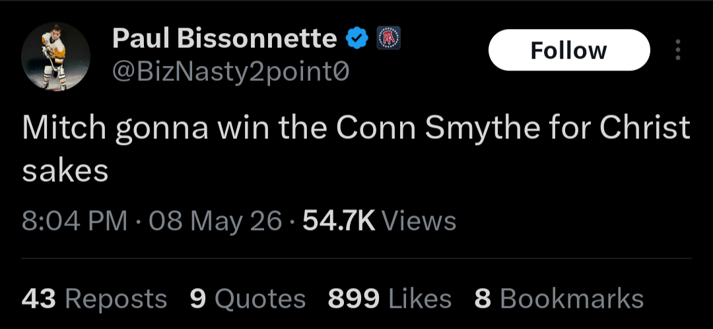The width and height of the screenshot is (713, 329).
Task: View Paul Bissonnette's hockey profile photo
Action: coord(55,56)
